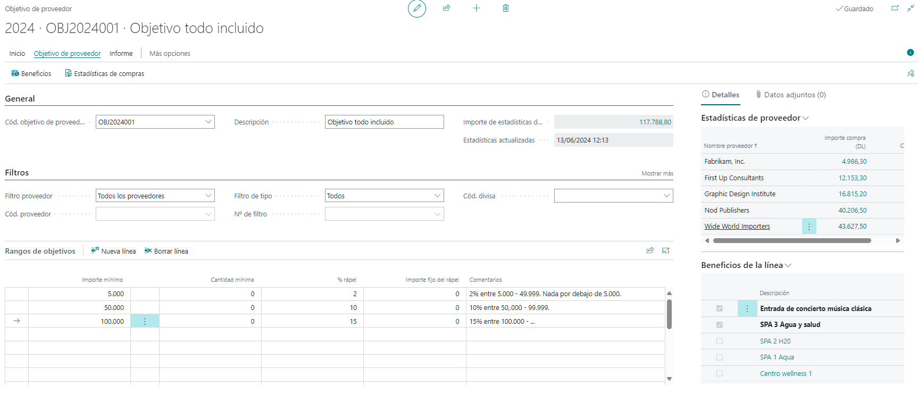Click Graphic Design Institute amount 16.815,20
Image resolution: width=918 pixels, height=394 pixels.
coord(853,194)
